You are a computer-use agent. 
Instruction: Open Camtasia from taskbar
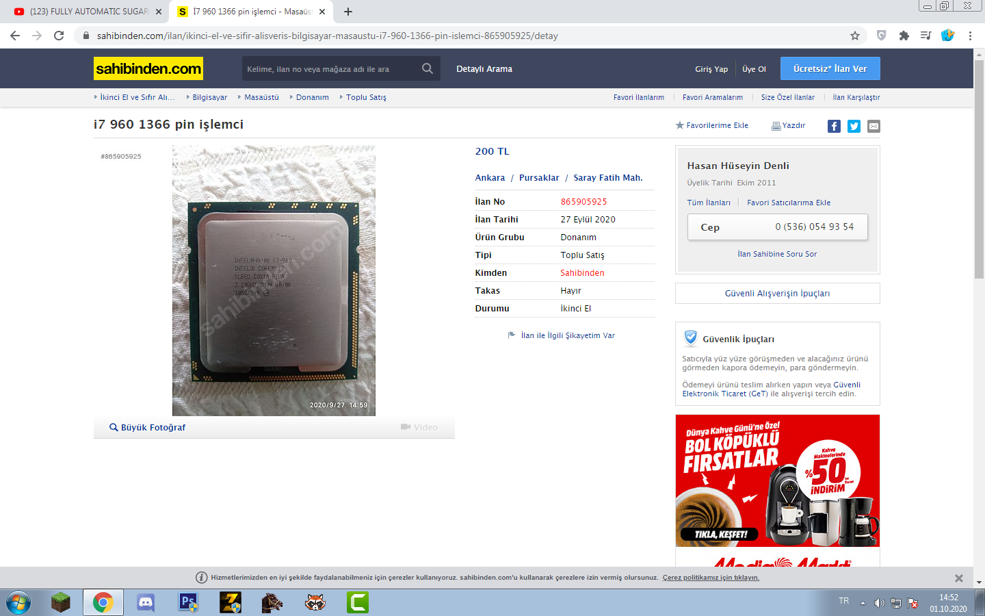358,602
